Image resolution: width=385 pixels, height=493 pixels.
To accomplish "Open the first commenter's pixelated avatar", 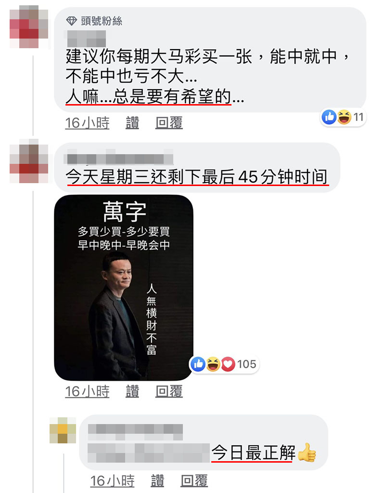I will tap(29, 27).
